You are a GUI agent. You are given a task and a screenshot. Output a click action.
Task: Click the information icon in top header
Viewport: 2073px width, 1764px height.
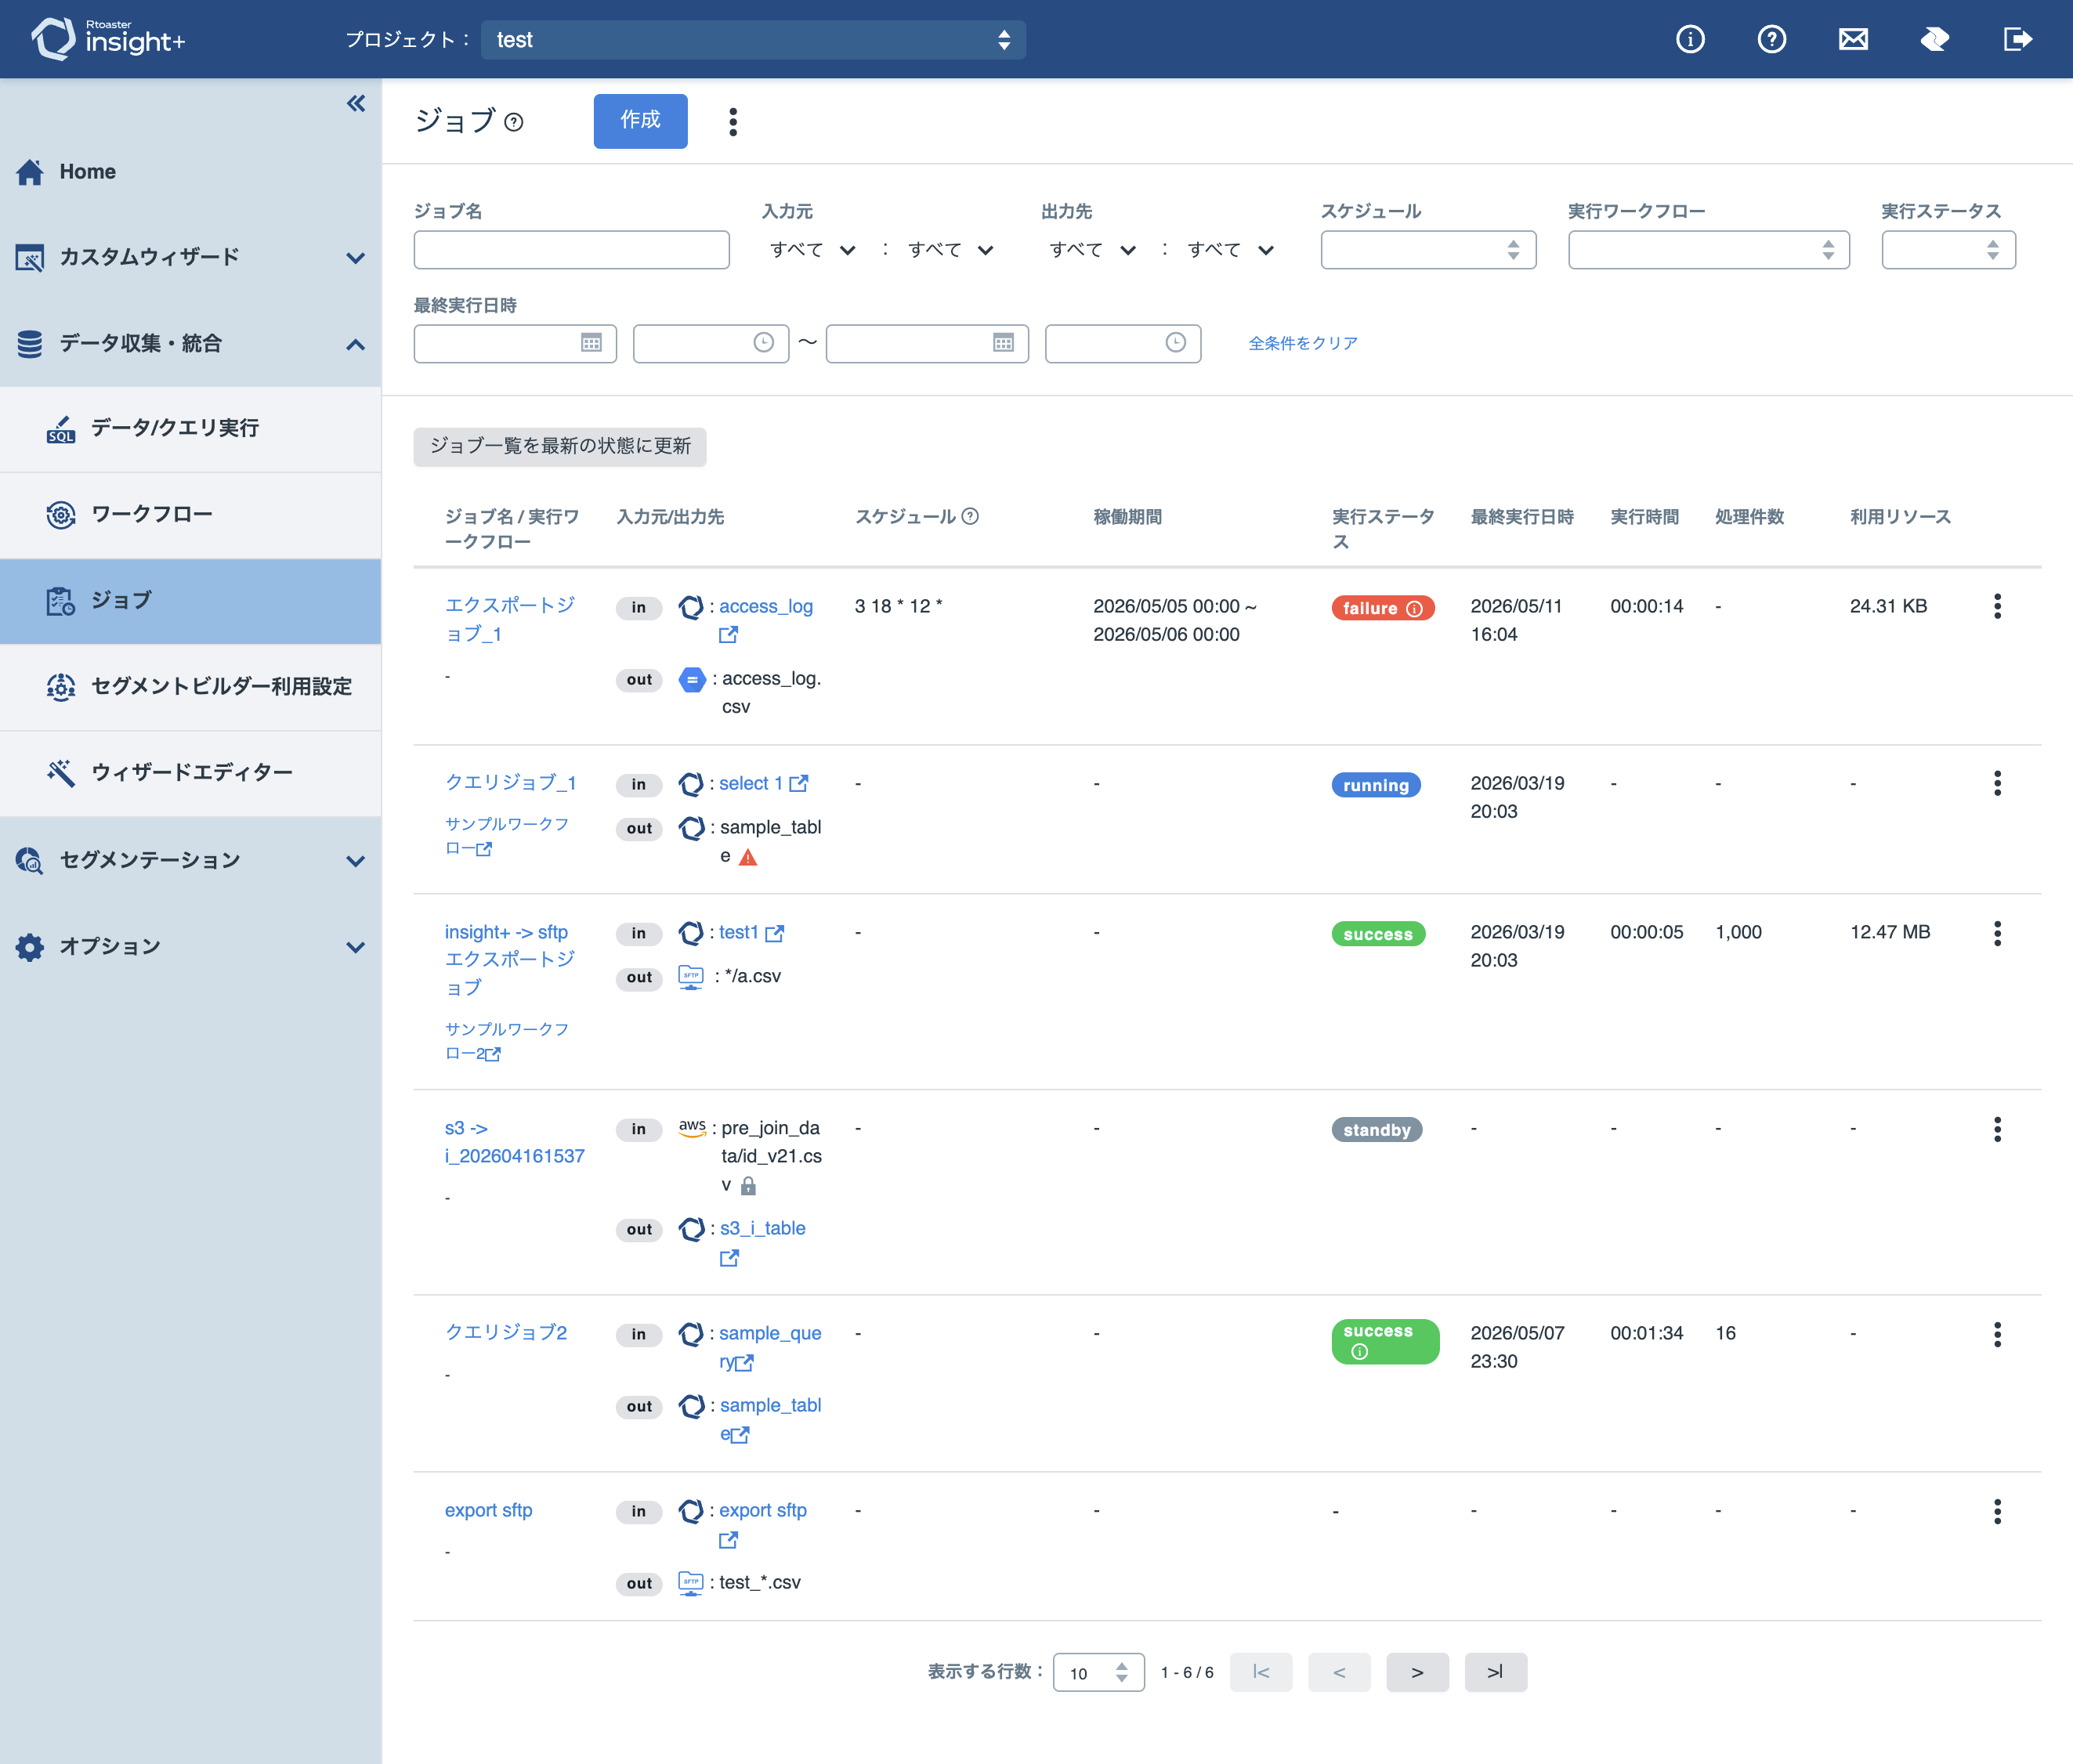[1690, 39]
